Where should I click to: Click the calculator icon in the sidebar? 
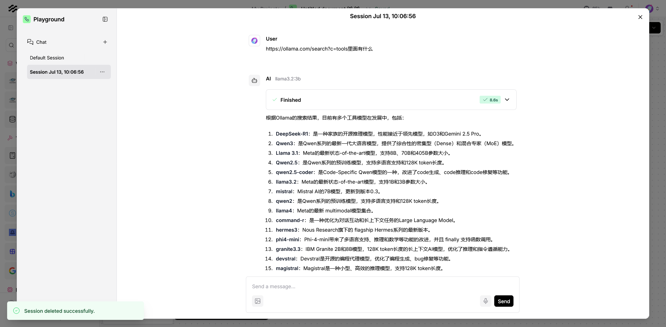pos(12,155)
